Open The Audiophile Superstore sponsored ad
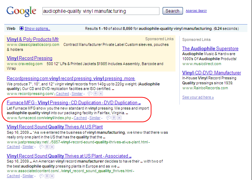The width and height of the screenshot is (252, 180). 210,48
